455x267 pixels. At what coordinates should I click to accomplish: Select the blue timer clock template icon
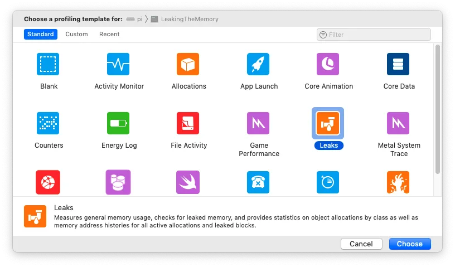pyautogui.click(x=328, y=182)
